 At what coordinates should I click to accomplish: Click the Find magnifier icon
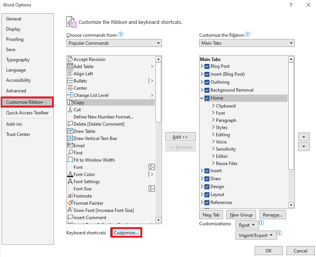pyautogui.click(x=70, y=153)
